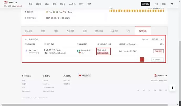This screenshot has height=106, width=181.
Task: Open S-USDT-TRX Token contract link
Action: [53, 50]
